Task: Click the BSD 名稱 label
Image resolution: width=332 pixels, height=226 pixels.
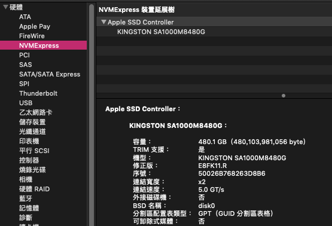Action: tap(150, 206)
